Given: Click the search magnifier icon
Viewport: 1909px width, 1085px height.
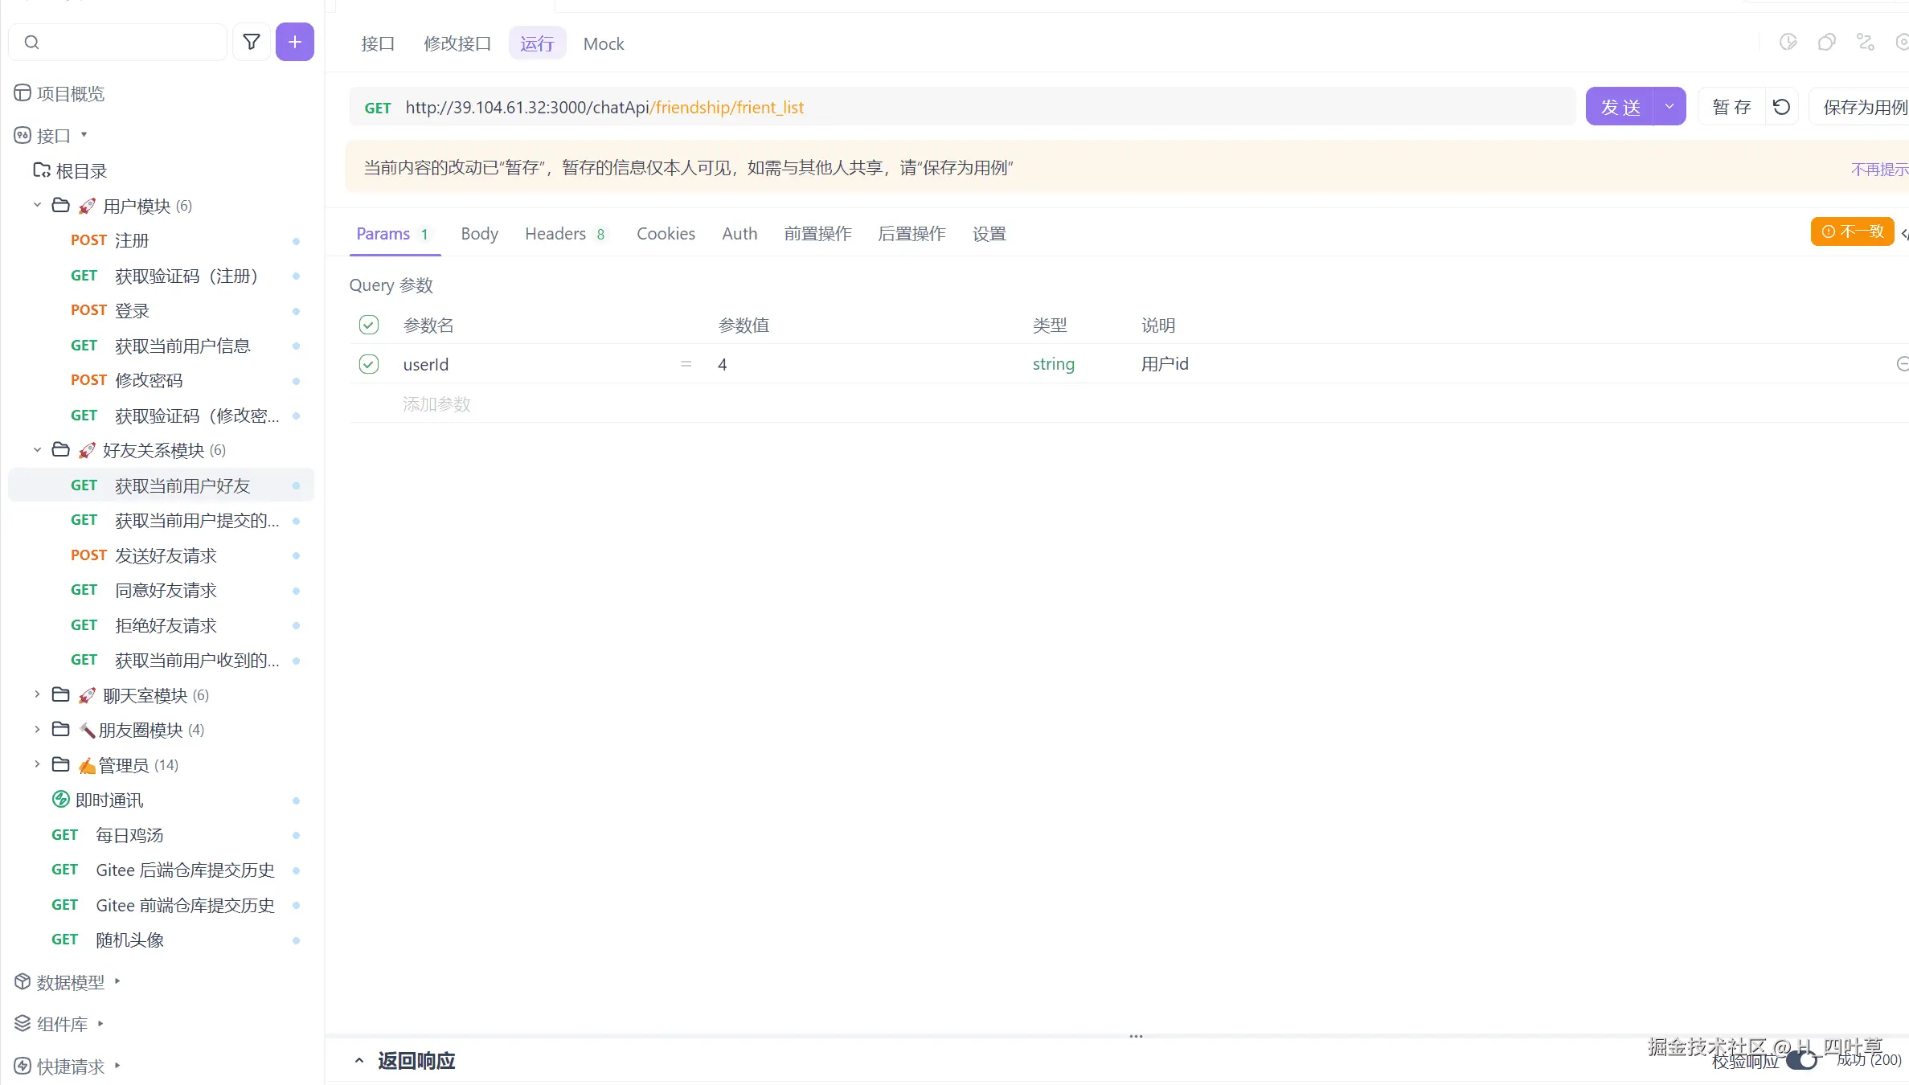Looking at the screenshot, I should coord(32,43).
